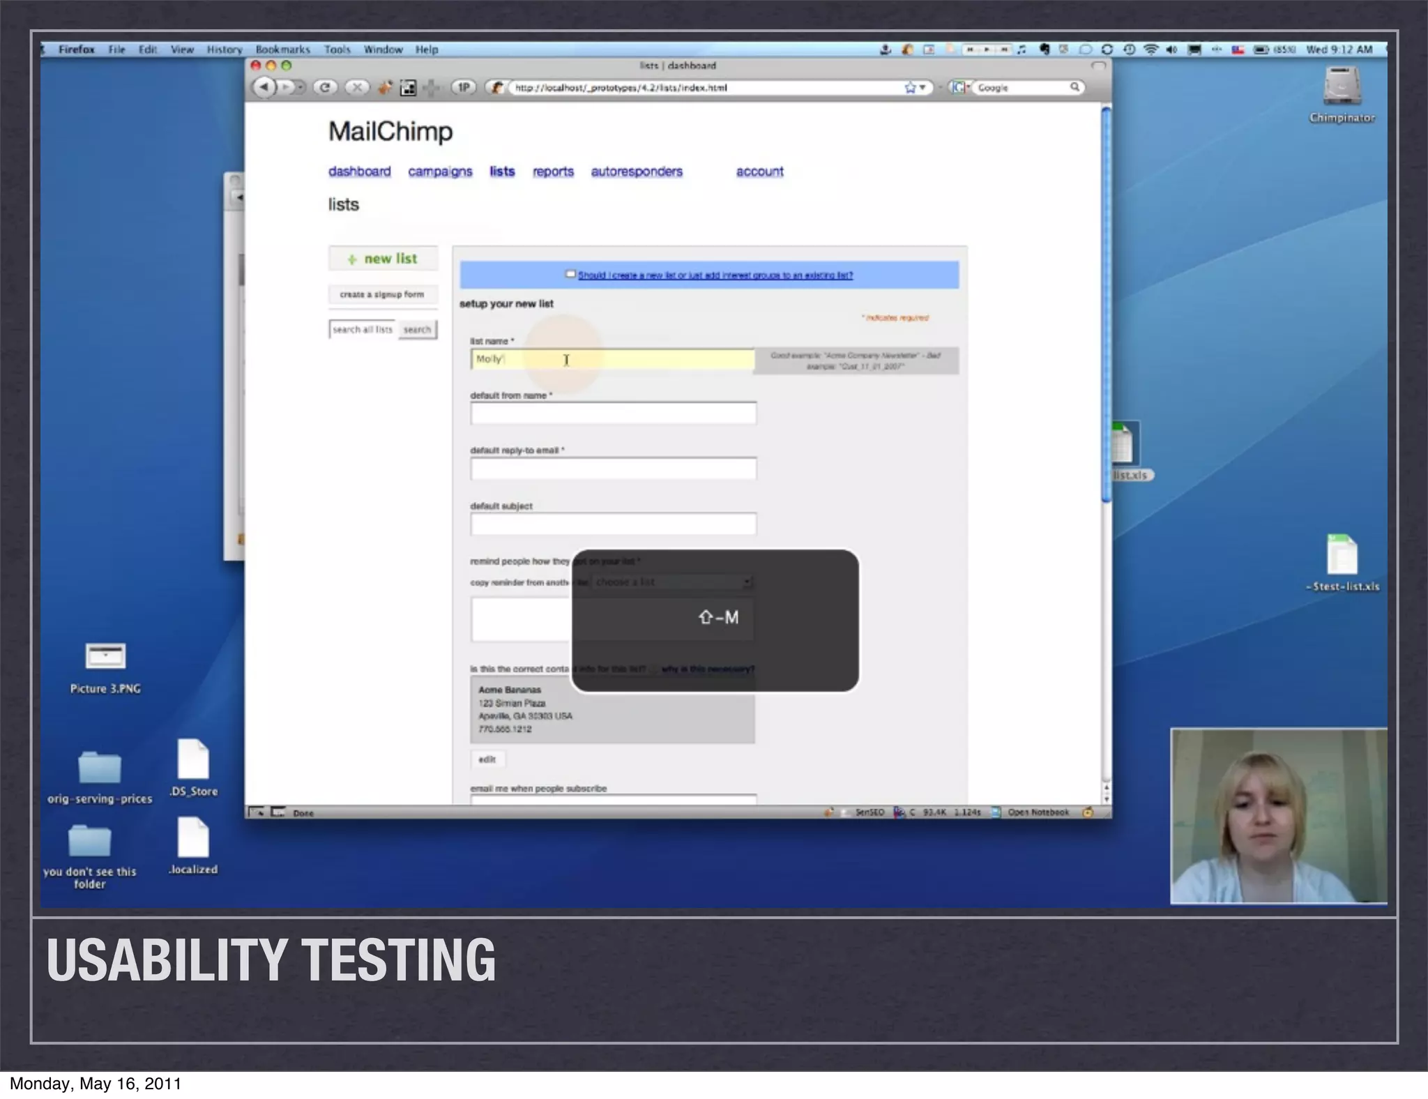Open account page
This screenshot has width=1428, height=1099.
(760, 172)
